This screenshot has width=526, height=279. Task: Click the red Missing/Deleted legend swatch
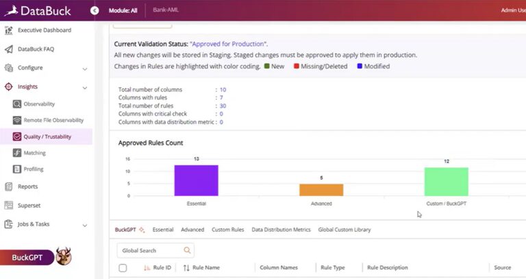[x=296, y=66]
